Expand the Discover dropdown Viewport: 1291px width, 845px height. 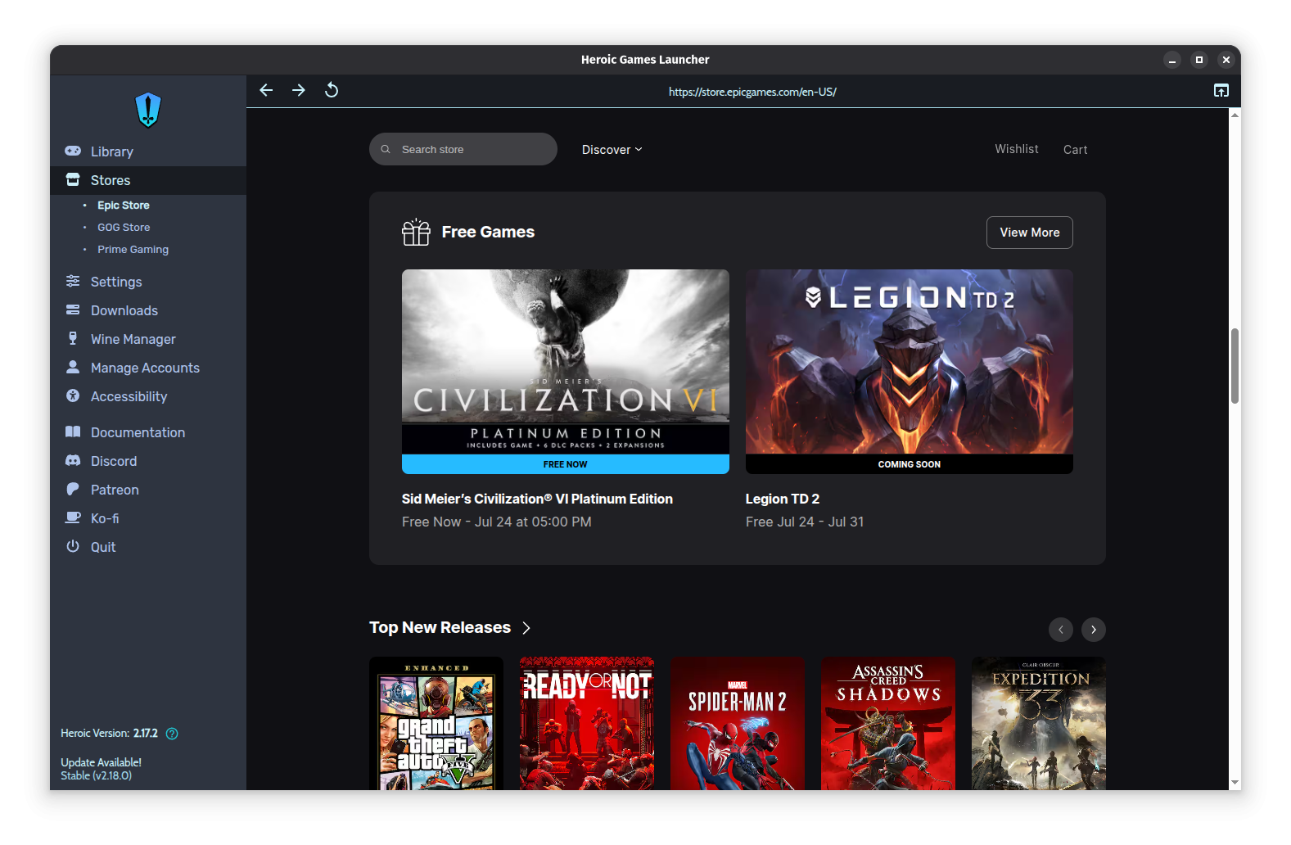612,150
